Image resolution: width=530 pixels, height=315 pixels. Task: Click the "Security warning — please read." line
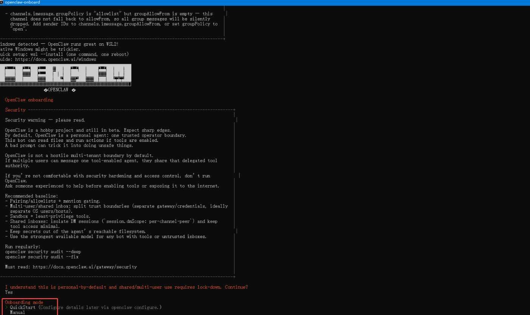pos(45,120)
